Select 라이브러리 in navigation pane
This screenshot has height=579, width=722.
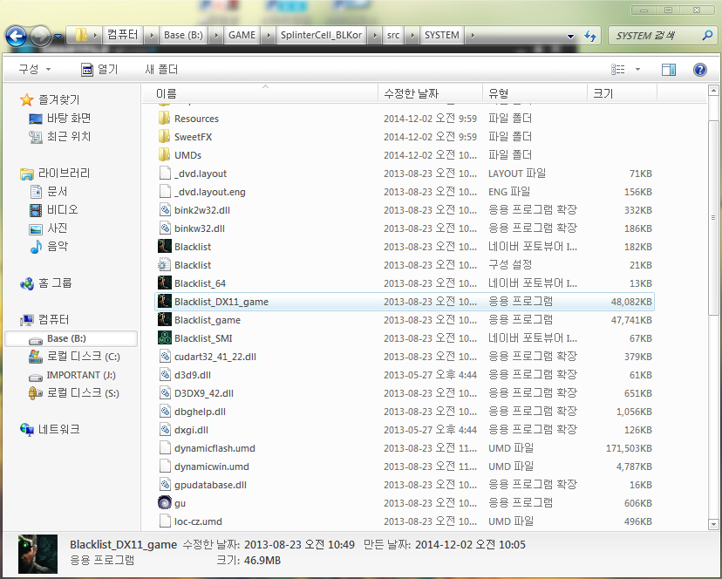[55, 174]
